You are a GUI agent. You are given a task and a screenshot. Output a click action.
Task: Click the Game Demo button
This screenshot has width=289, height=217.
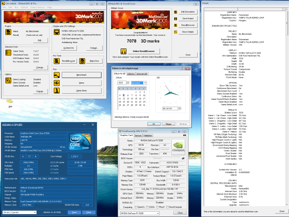point(82,91)
